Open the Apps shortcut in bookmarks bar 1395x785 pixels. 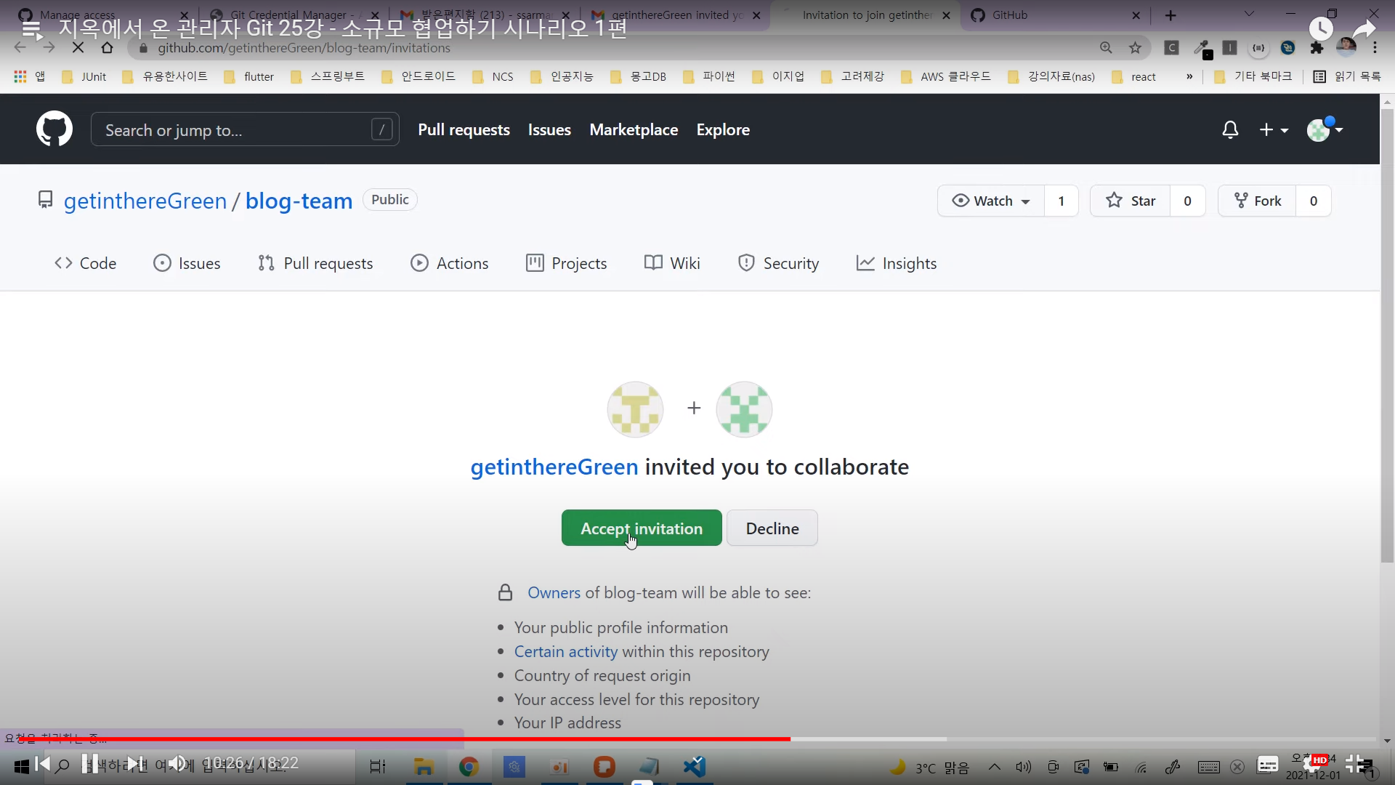29,76
